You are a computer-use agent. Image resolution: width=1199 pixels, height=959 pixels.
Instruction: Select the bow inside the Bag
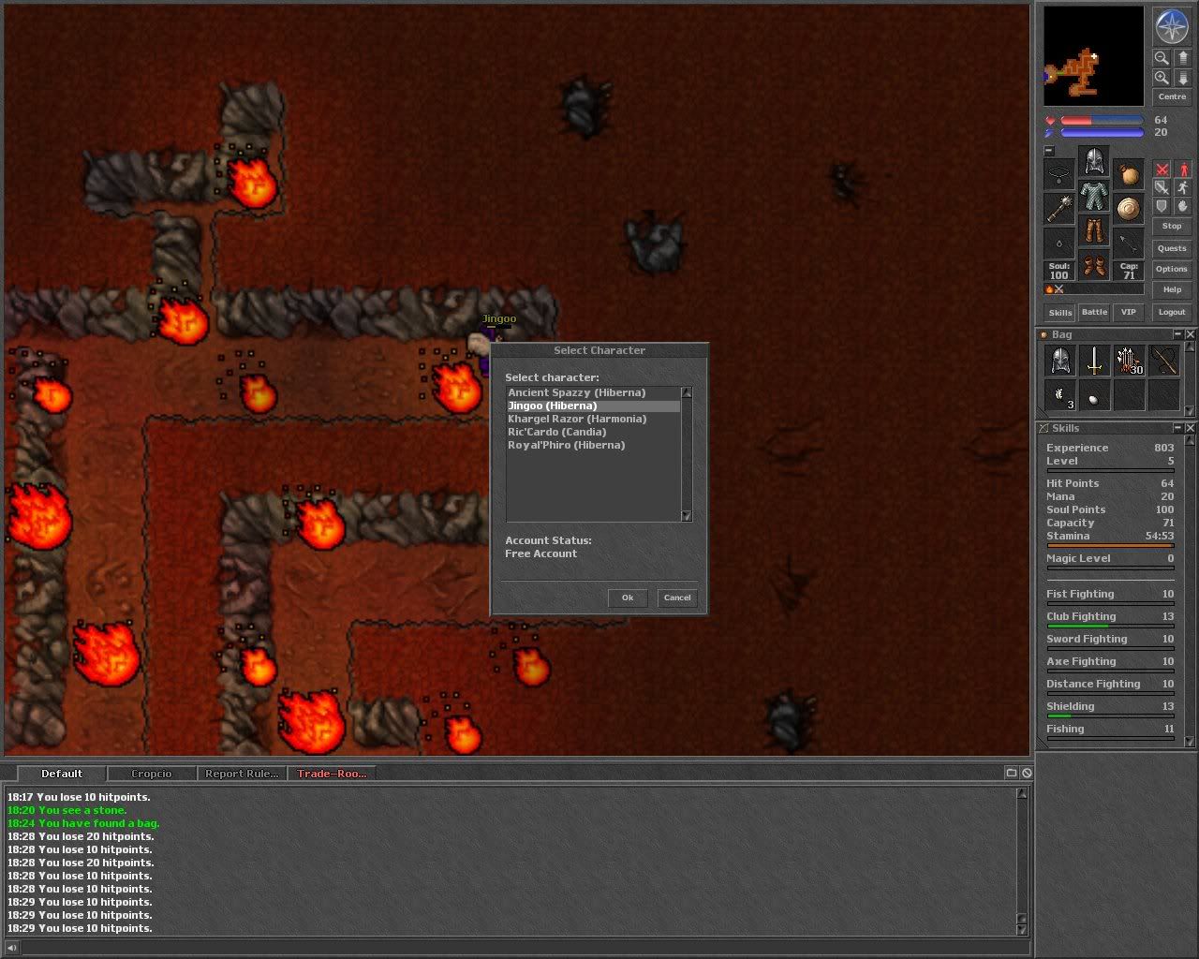[1163, 361]
